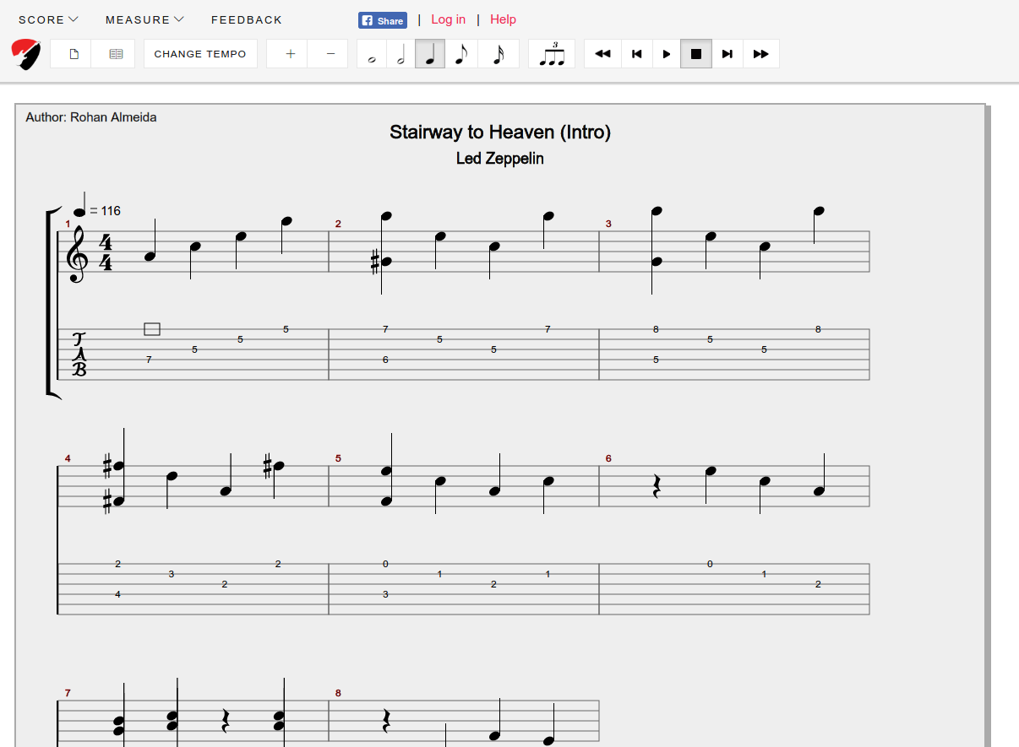Skip to previous measure
The height and width of the screenshot is (747, 1019).
(637, 54)
